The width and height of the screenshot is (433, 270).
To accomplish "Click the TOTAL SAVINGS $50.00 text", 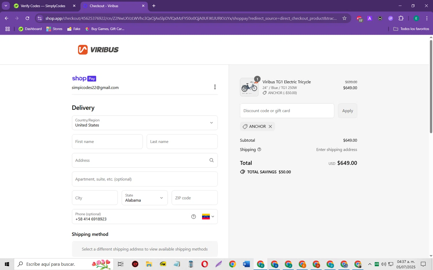I will coord(269,172).
